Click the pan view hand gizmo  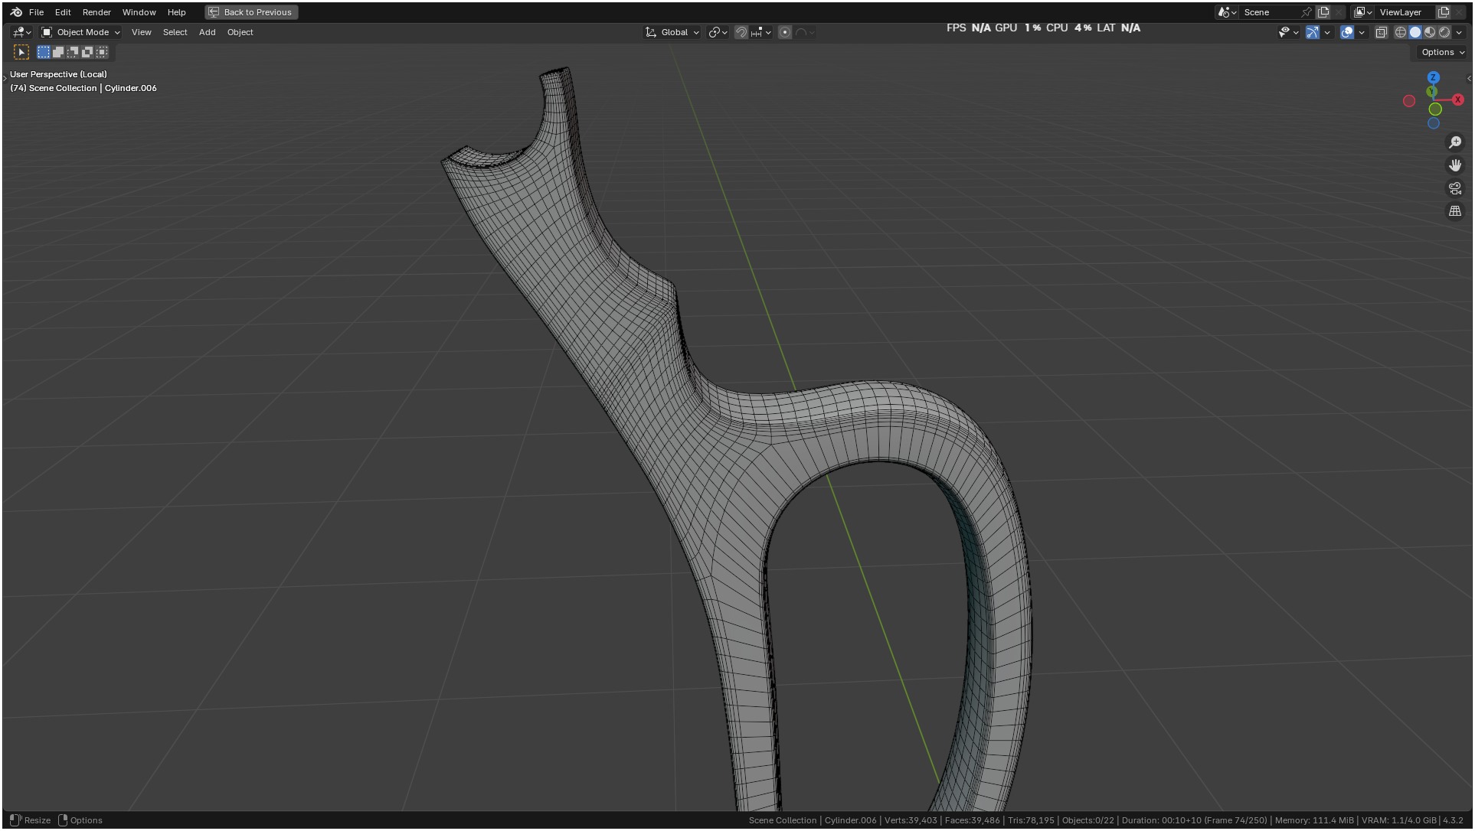coord(1455,165)
